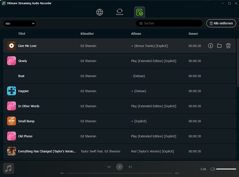Seek within the playback progress bar
The height and width of the screenshot is (177, 239).
(x=119, y=173)
